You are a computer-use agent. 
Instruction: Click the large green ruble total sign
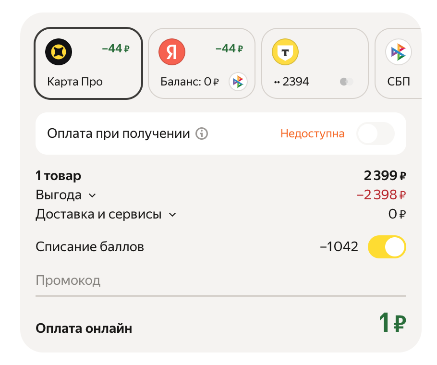click(400, 323)
